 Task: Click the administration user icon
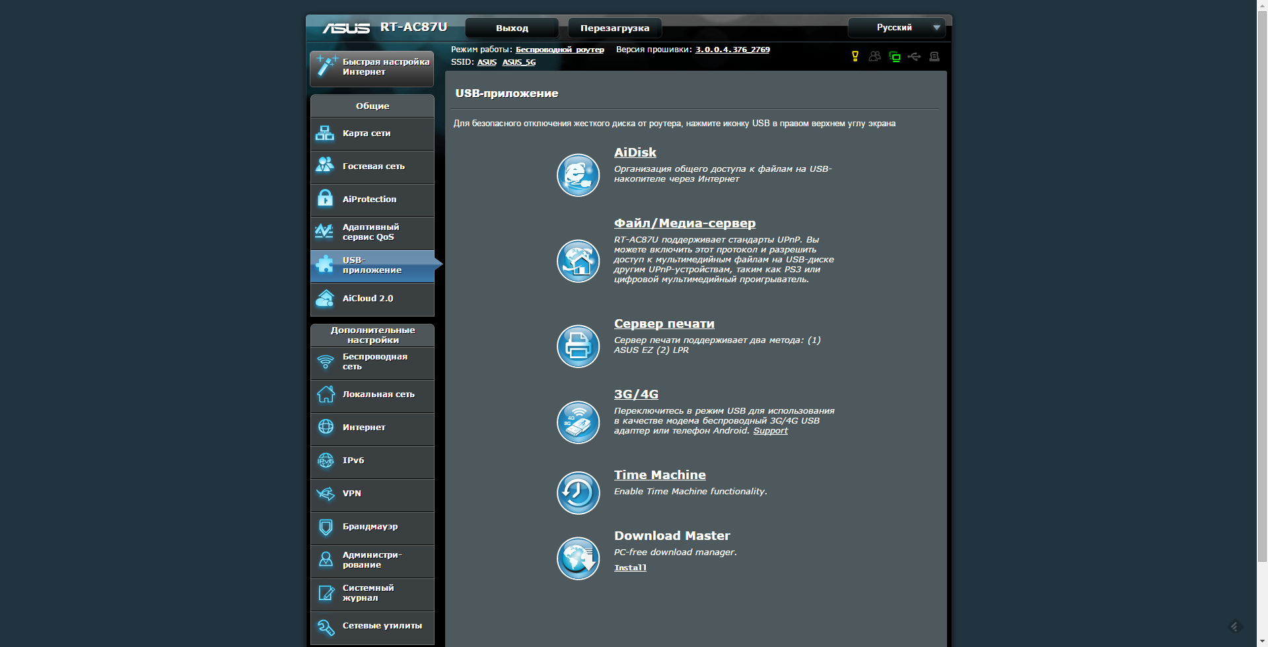coord(326,559)
